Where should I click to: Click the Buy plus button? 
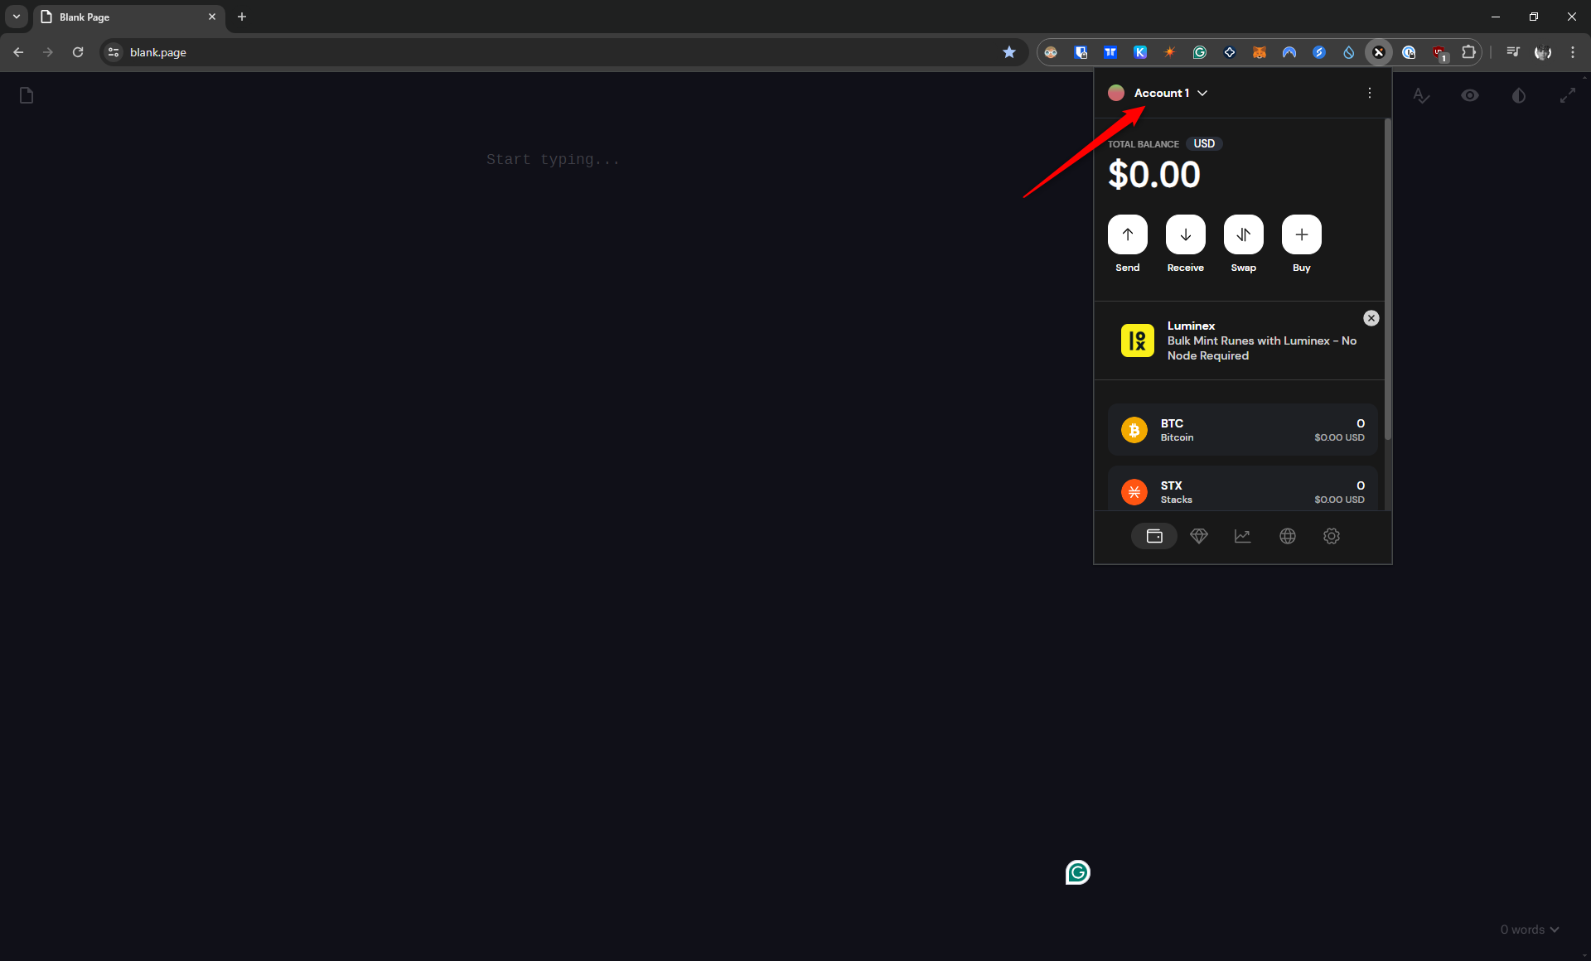click(x=1301, y=234)
